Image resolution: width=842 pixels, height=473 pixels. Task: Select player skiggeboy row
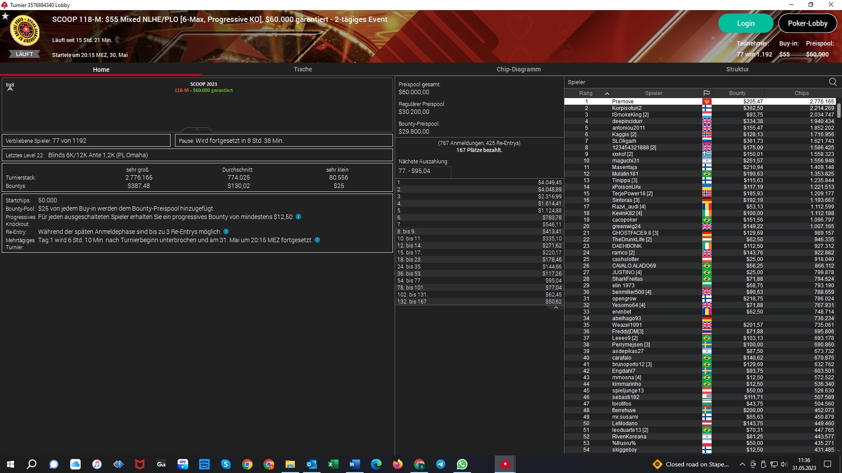700,449
